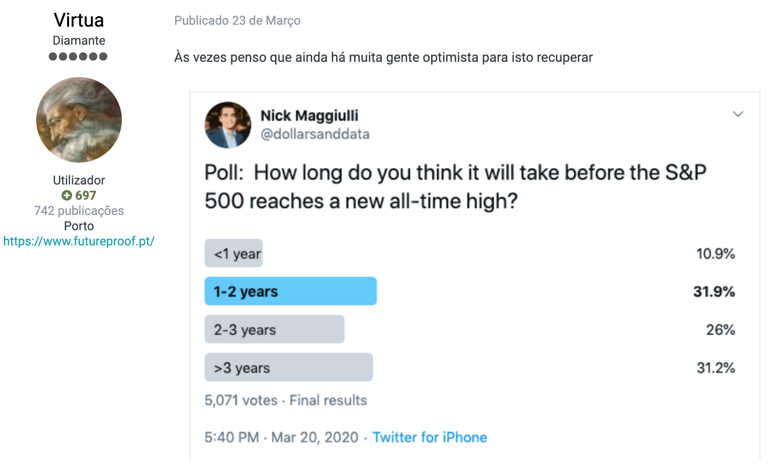Expand the tweet options chevron
Screen dimensions: 769x467
(738, 114)
